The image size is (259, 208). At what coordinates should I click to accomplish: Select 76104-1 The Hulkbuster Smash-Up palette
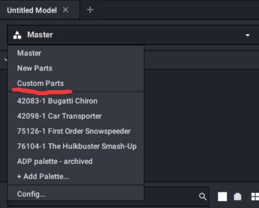tap(77, 146)
